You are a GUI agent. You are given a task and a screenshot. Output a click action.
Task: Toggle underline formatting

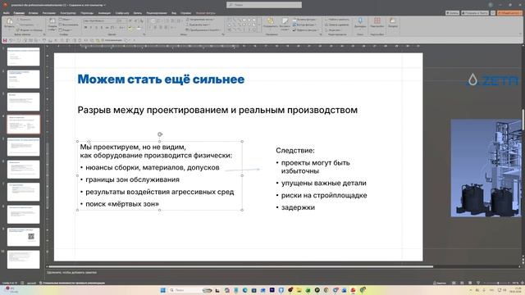(97, 27)
